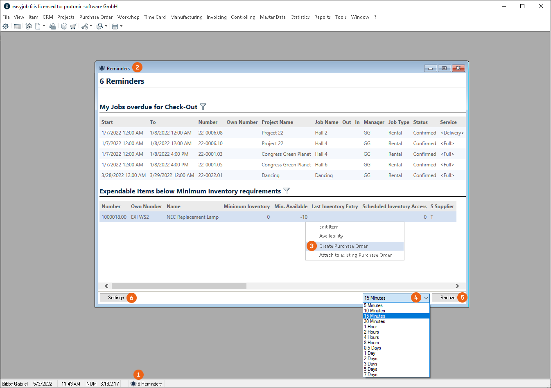Screen dimensions: 551x388
Task: Click the ship's wheel navigator icon
Action: point(6,26)
